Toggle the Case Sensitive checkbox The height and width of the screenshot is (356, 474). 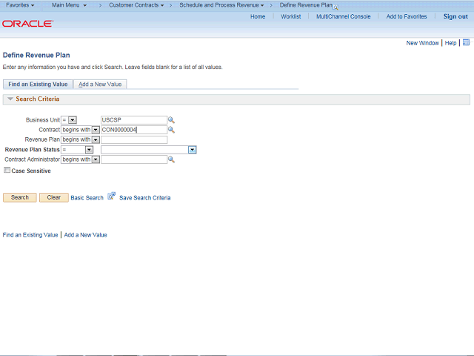7,170
